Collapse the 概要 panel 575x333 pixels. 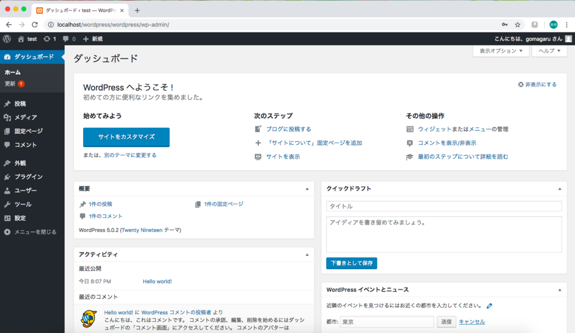click(308, 188)
